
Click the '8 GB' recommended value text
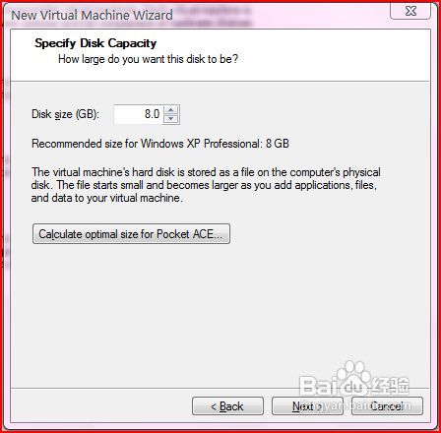(x=278, y=144)
